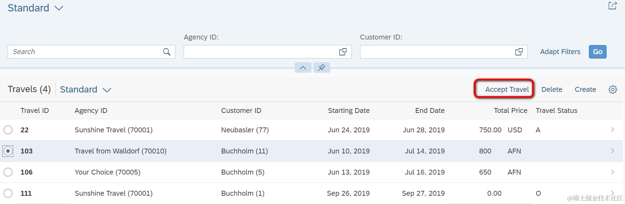Select the radio button for travel 106
This screenshot has width=625, height=204.
8,172
